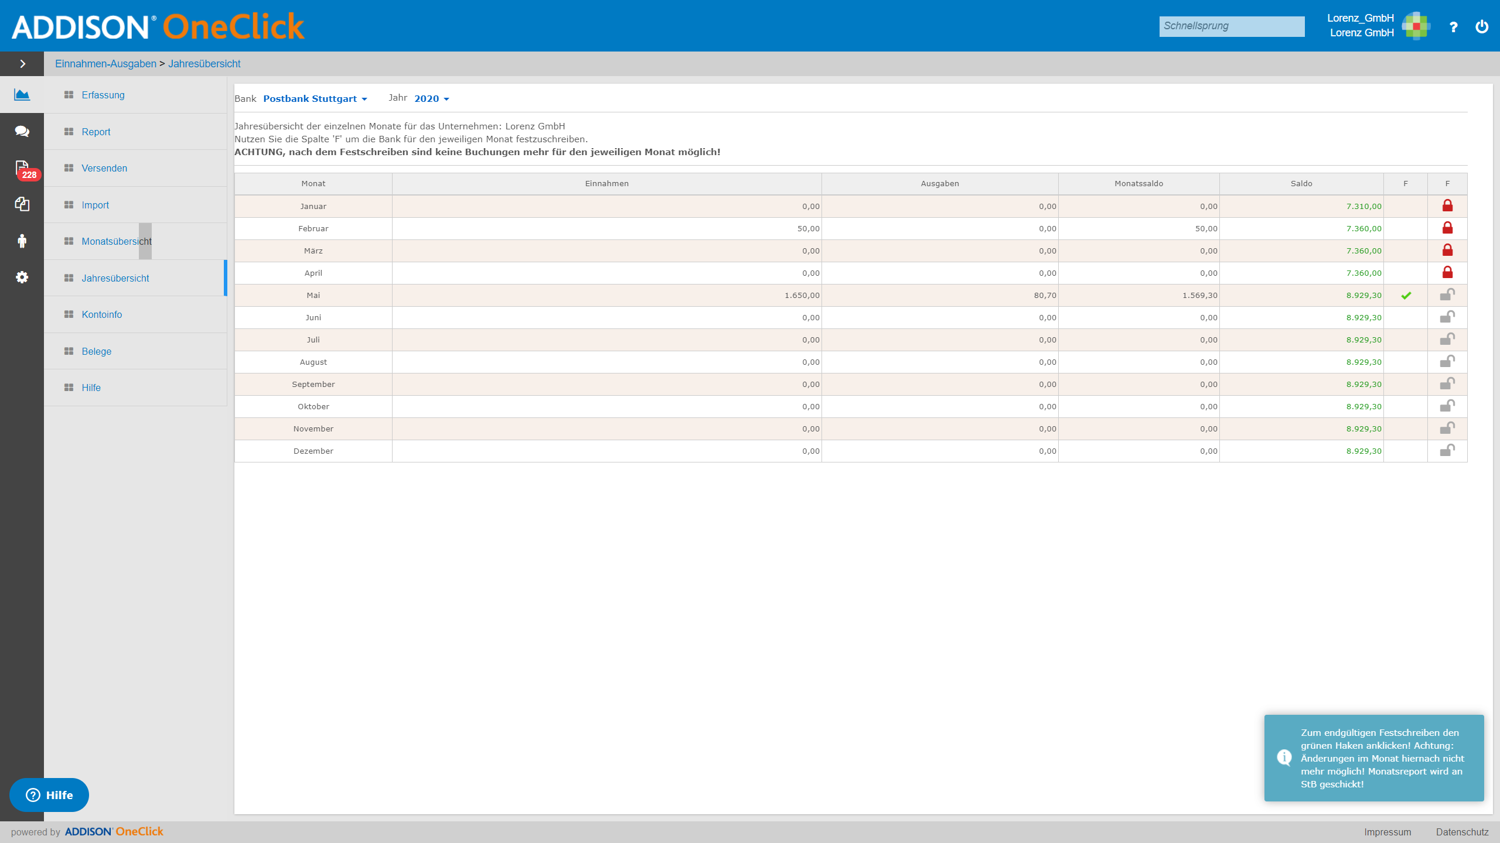Toggle the open lock for Juli

pyautogui.click(x=1447, y=339)
